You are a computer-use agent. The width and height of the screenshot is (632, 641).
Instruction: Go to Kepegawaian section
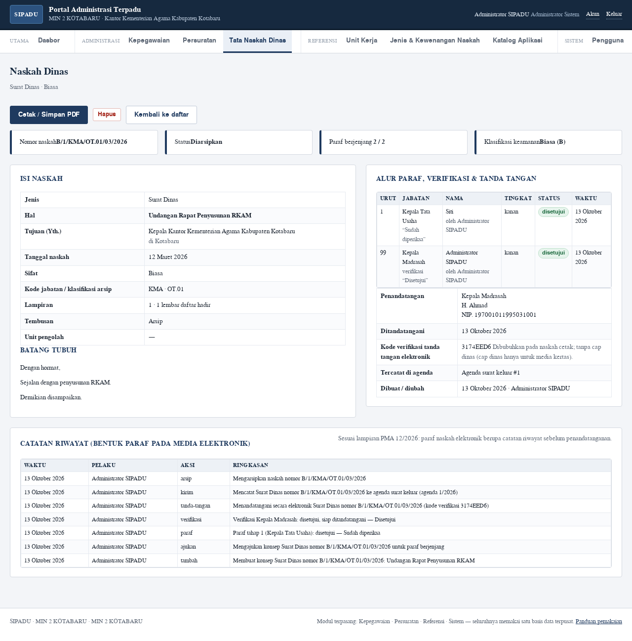tap(149, 41)
